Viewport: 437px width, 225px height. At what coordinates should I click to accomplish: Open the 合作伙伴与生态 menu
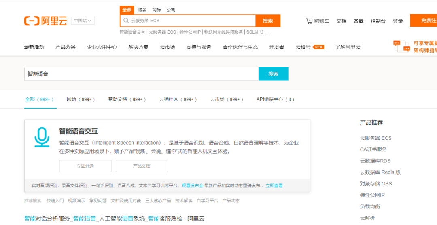click(x=240, y=47)
